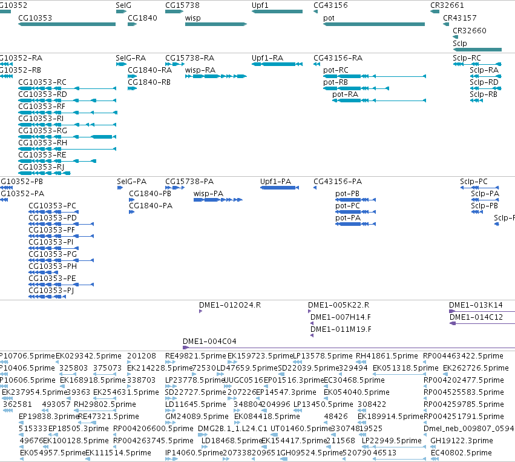This screenshot has height=462, width=515.
Task: Select EST IP14060.5prime
Action: (194, 453)
